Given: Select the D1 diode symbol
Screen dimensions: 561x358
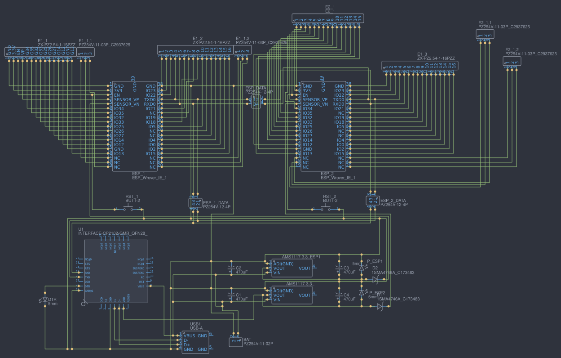Looking at the screenshot, I should click(x=380, y=306).
